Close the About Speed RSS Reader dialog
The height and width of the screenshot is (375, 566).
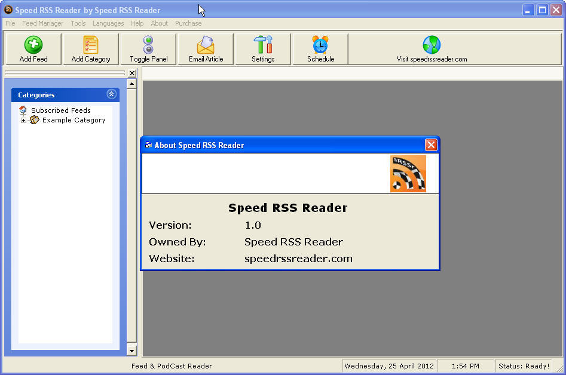coord(432,145)
